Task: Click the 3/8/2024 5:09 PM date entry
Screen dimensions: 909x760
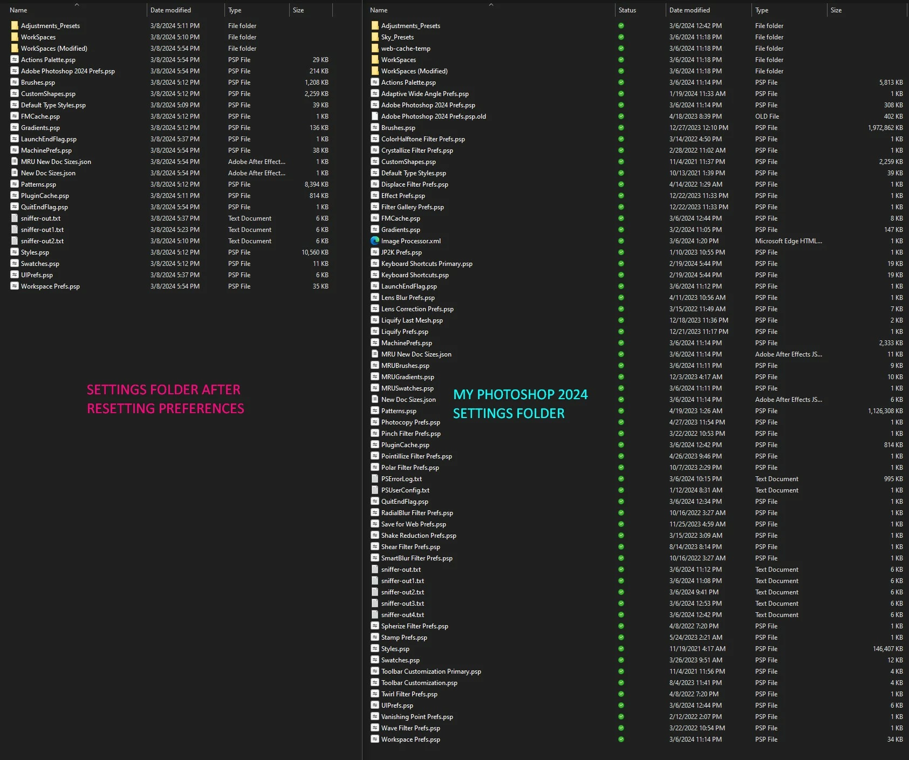Action: 175,105
